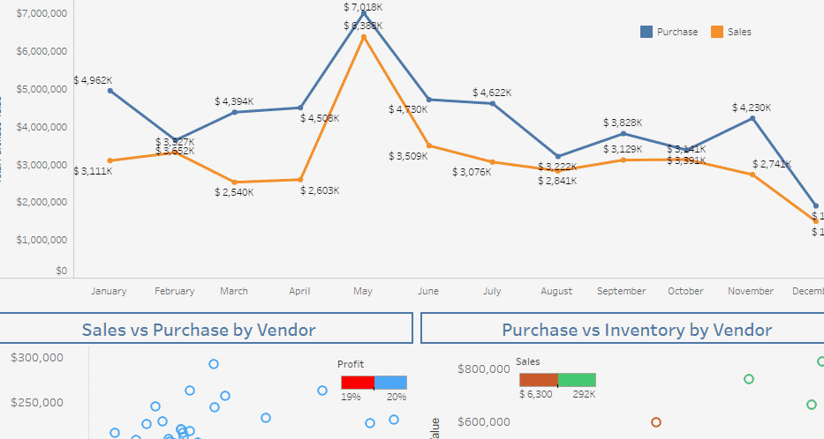Click the blue Purchase legend swatch
824x439 pixels.
coord(646,32)
